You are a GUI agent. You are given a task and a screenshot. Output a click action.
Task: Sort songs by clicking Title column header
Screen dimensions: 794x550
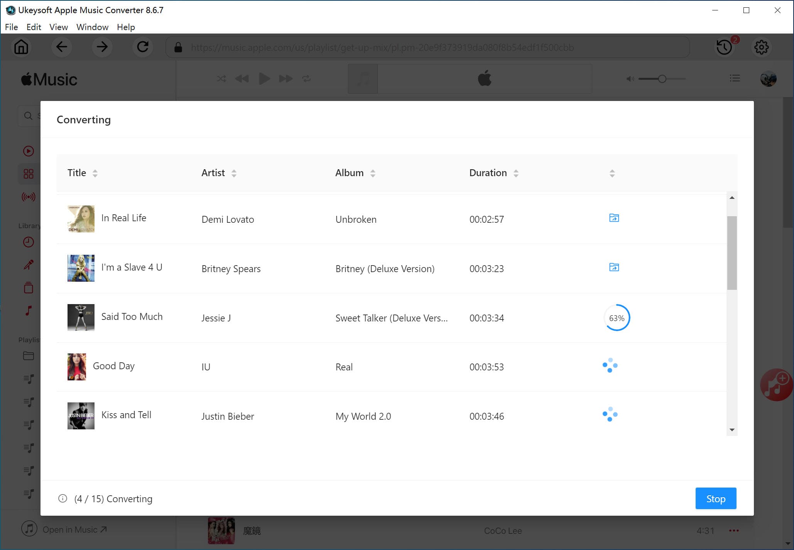pos(83,173)
